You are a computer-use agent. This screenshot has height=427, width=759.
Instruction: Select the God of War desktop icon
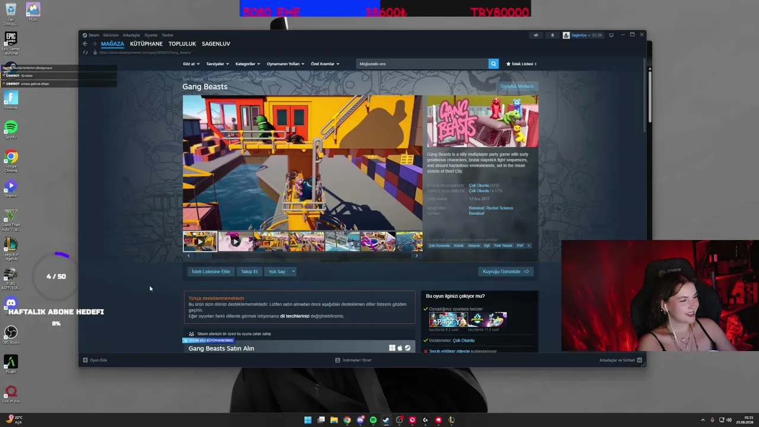(11, 394)
